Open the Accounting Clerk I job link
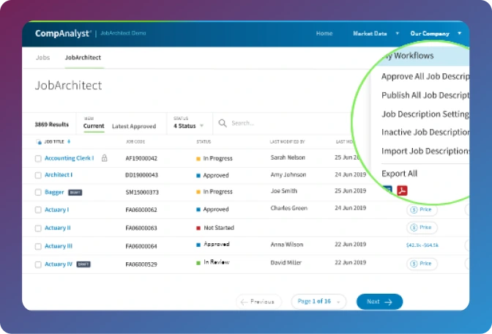The height and width of the screenshot is (334, 492). (69, 158)
